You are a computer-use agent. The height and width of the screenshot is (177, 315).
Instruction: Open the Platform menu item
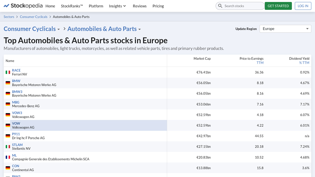(96, 6)
